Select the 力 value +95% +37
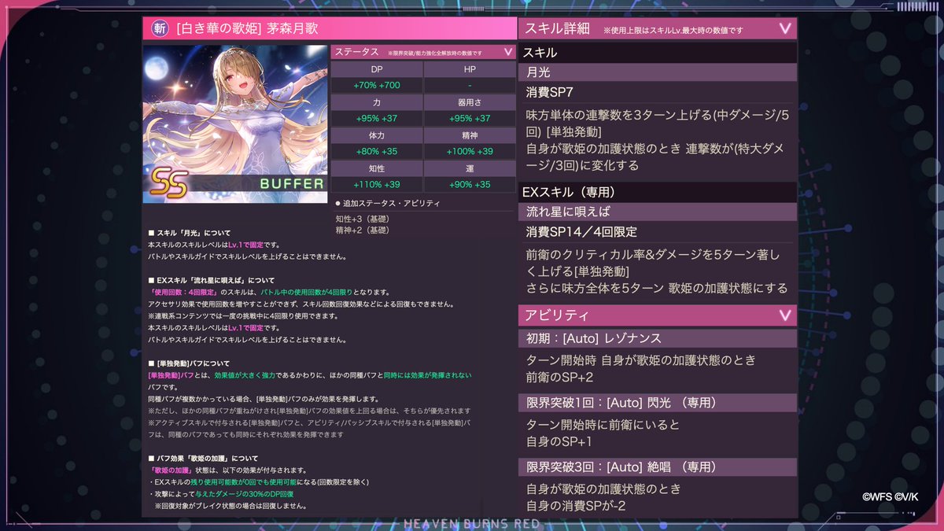 377,118
